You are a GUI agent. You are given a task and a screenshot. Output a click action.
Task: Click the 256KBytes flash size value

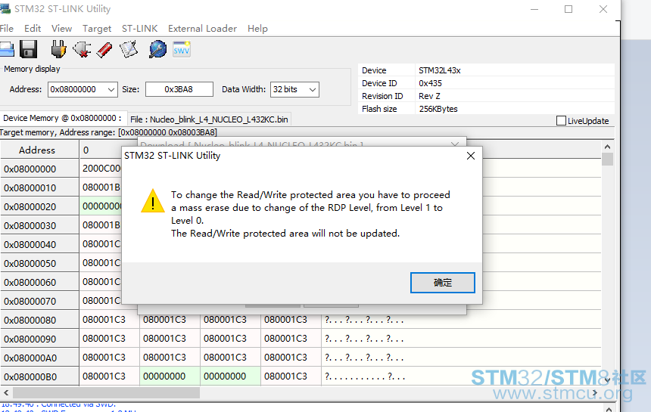pyautogui.click(x=438, y=109)
